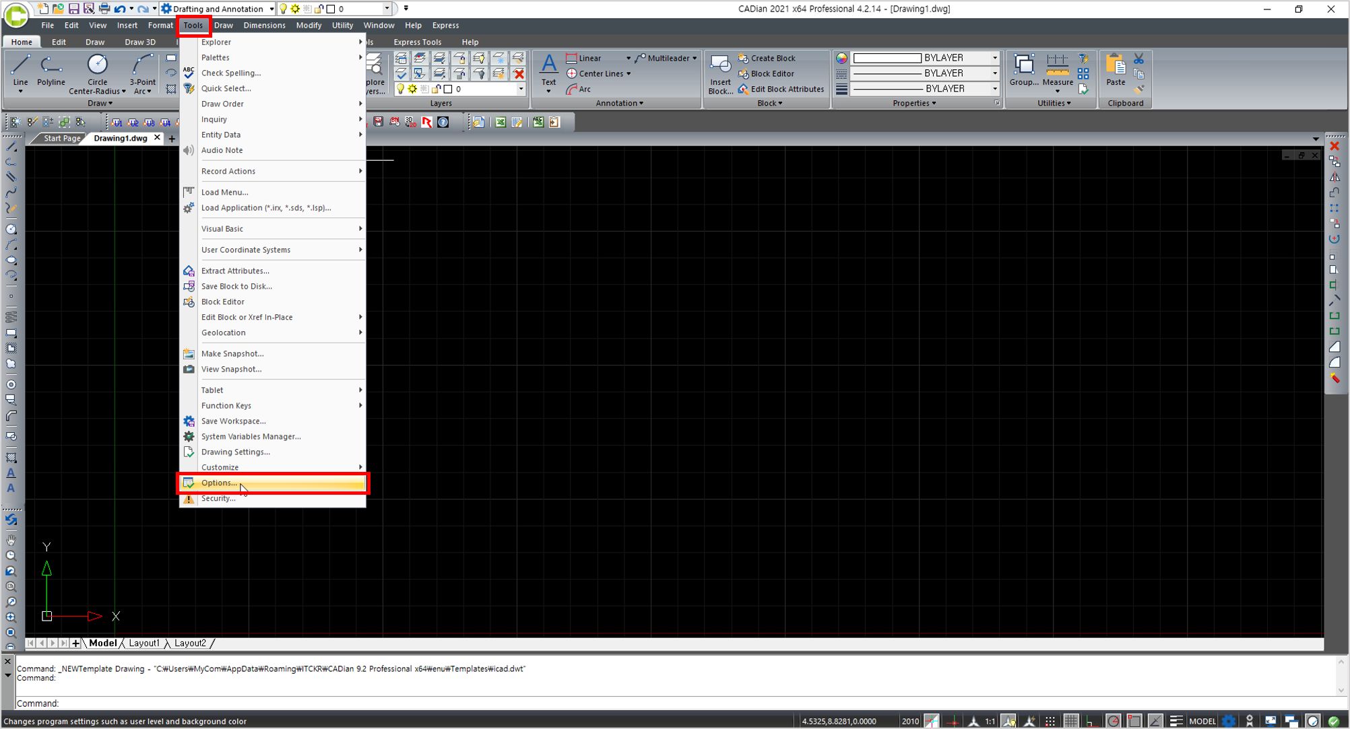Click the Save icon in quick access bar
The width and height of the screenshot is (1350, 729).
[73, 9]
